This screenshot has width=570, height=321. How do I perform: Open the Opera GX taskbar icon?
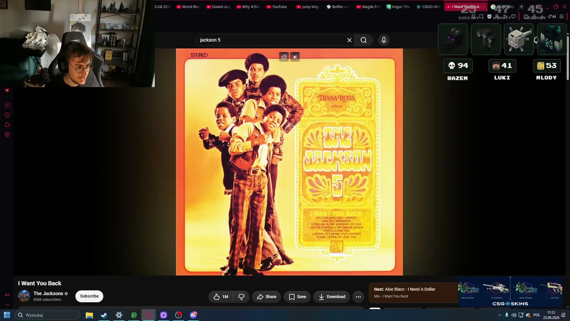click(149, 315)
